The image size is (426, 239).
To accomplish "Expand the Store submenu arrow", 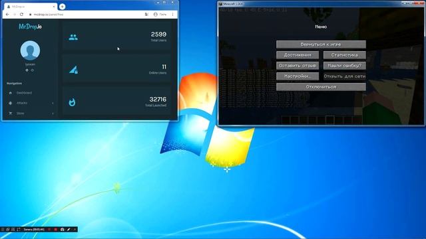I will point(53,114).
